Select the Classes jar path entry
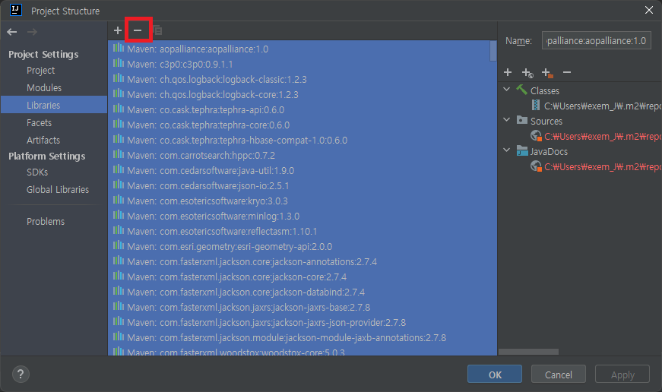This screenshot has height=392, width=662. point(603,106)
